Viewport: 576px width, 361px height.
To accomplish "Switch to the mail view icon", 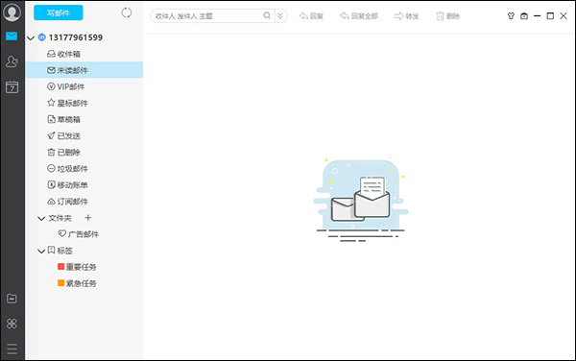I will point(12,36).
